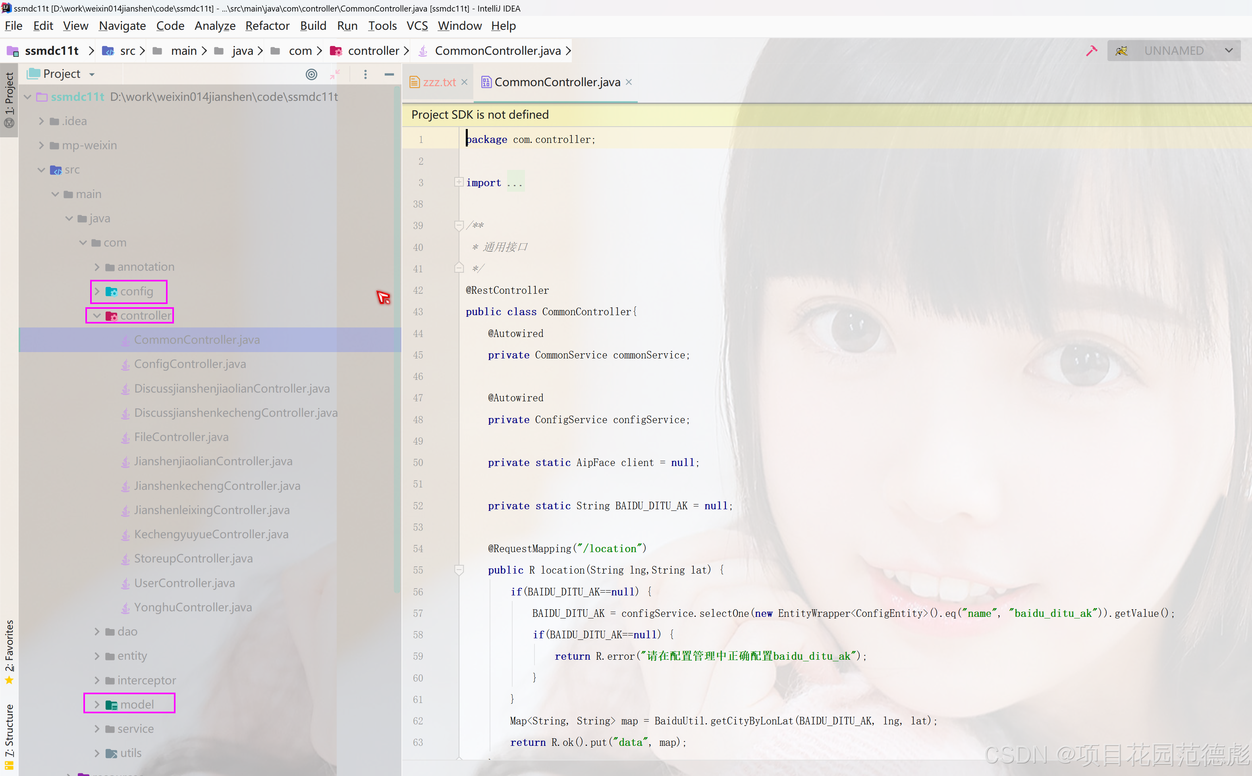Click the Project tree vertical scrollbar
The width and height of the screenshot is (1252, 776).
coord(397,339)
